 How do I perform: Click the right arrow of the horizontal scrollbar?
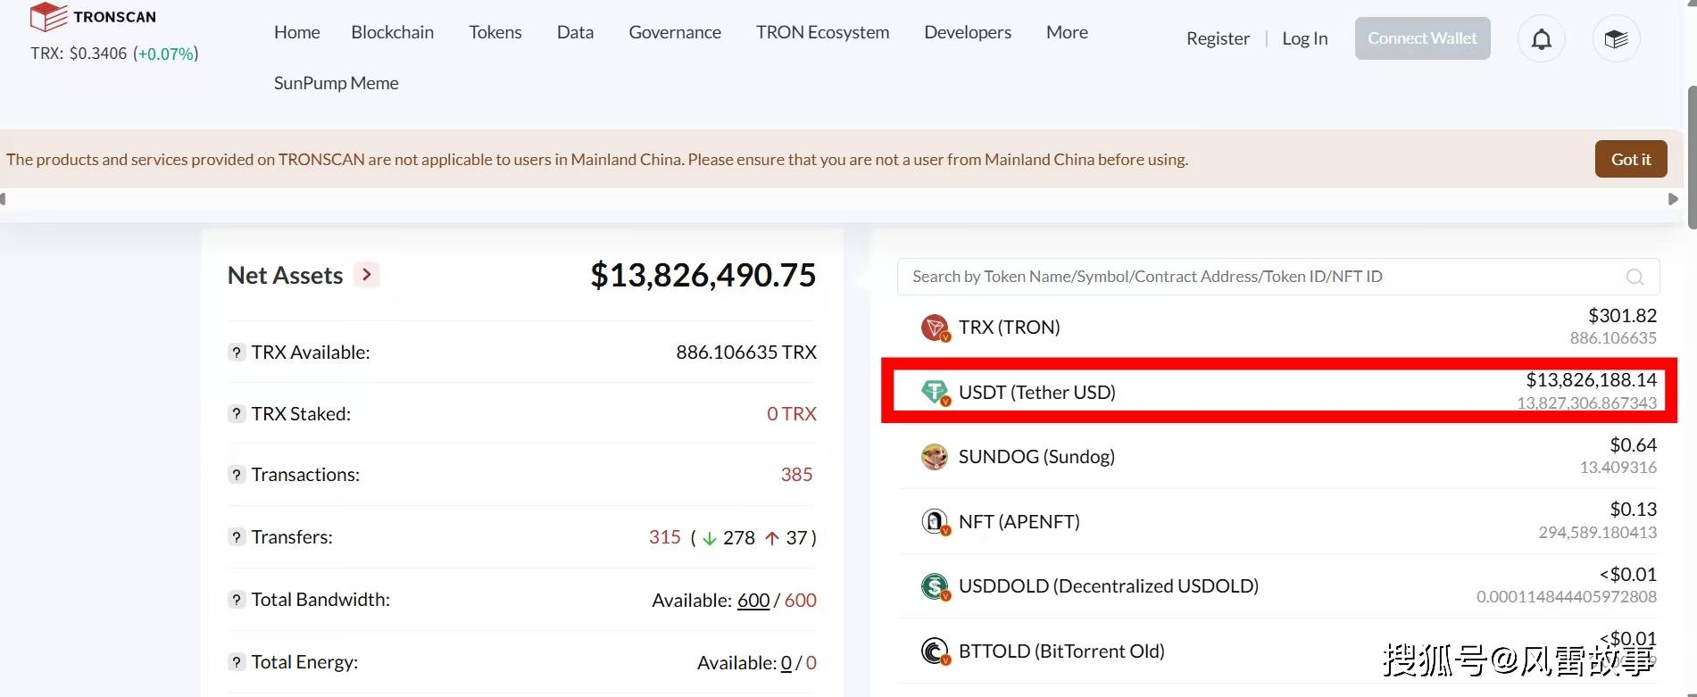coord(1673,199)
